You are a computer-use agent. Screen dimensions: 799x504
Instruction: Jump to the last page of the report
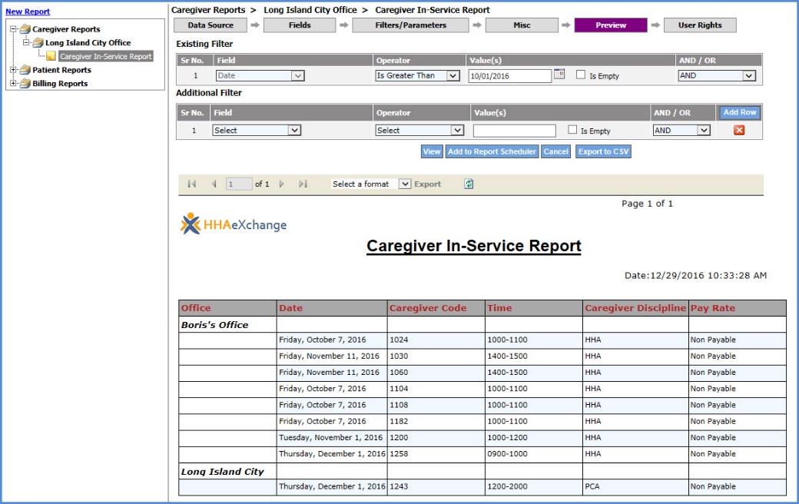click(304, 184)
